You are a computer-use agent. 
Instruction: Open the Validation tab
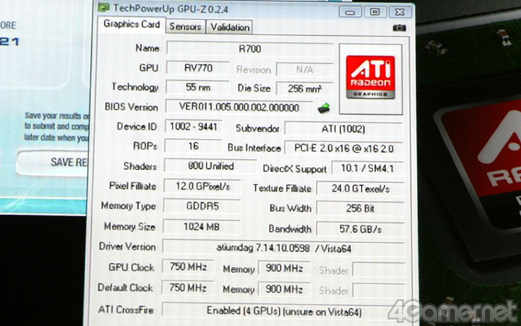point(229,27)
